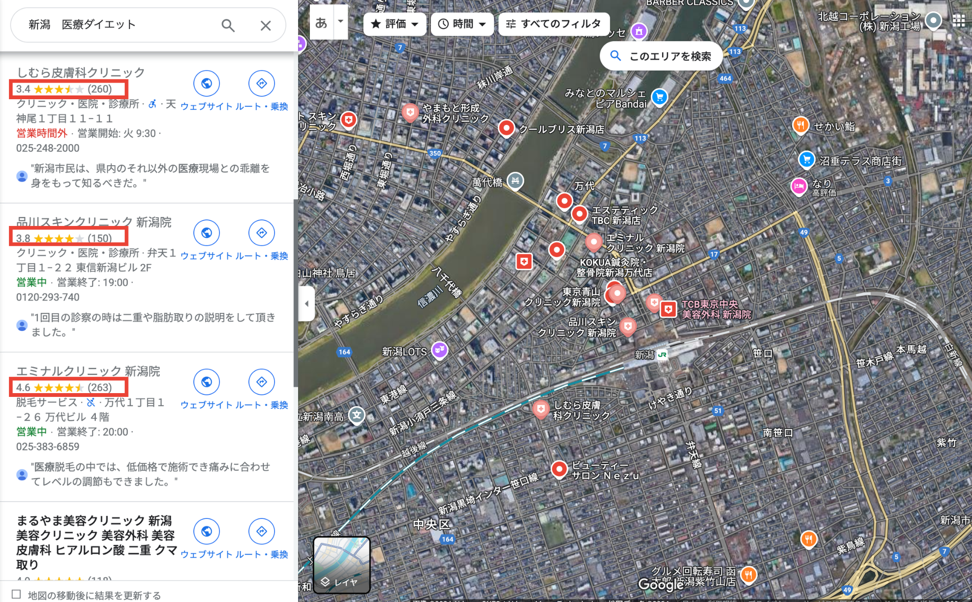Click 沼垂テラス商店街 shopping pin
Viewport: 972px width, 602px height.
(807, 160)
